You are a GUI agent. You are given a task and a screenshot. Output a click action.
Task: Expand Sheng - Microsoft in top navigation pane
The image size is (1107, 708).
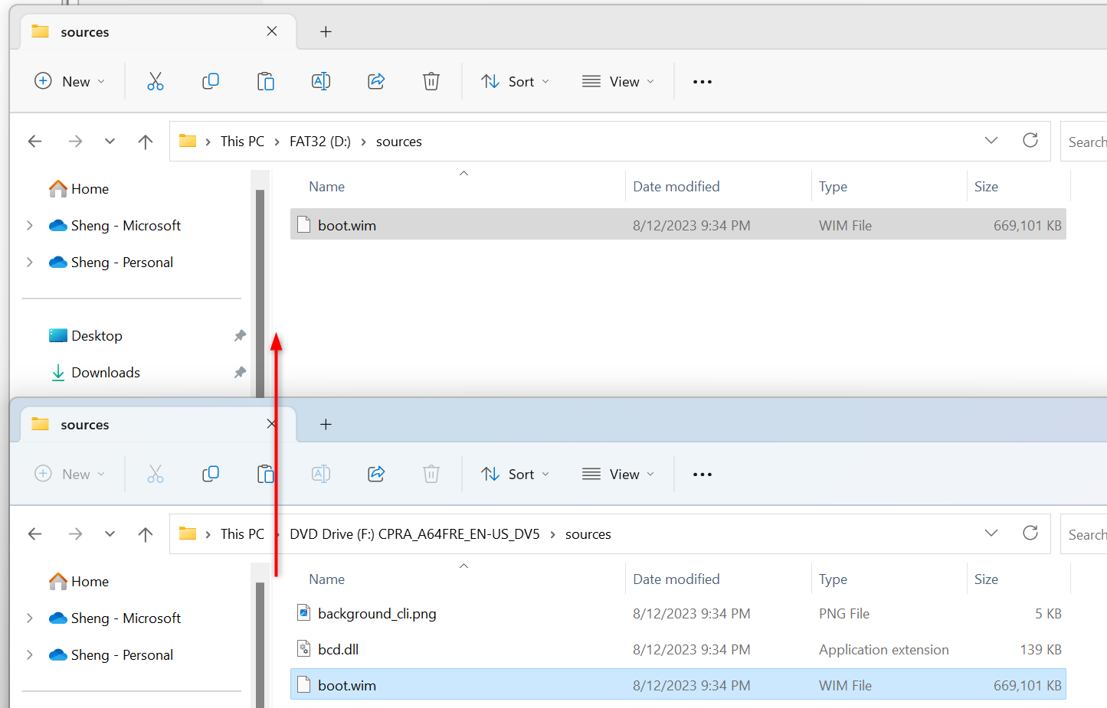tap(30, 226)
